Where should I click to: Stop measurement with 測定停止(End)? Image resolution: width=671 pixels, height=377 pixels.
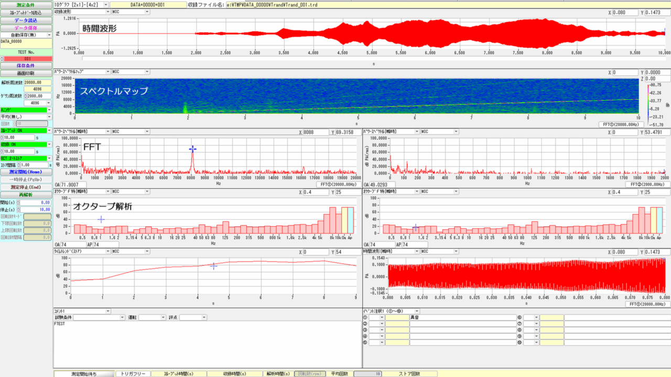pos(26,187)
